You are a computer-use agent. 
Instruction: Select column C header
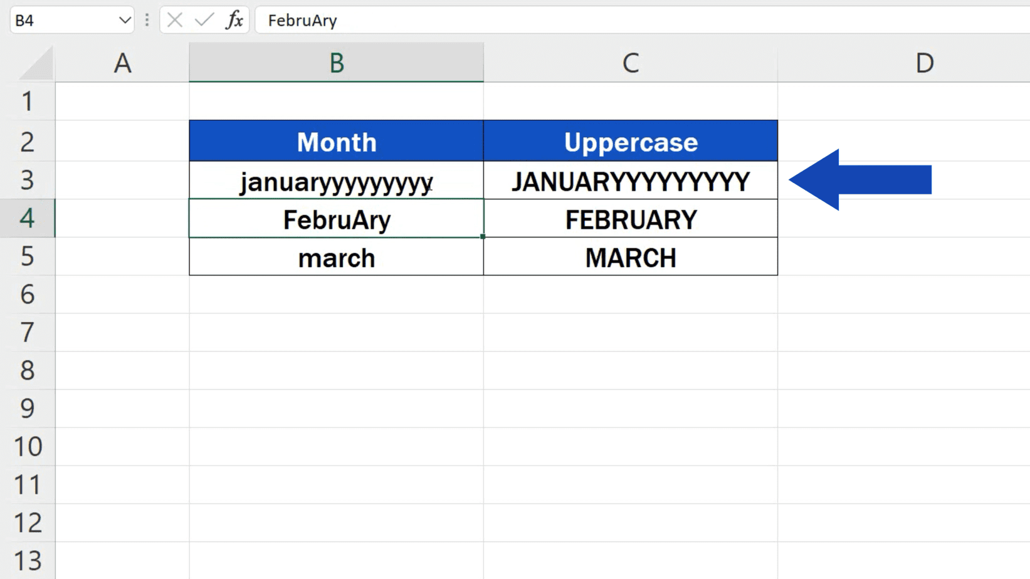pos(630,62)
